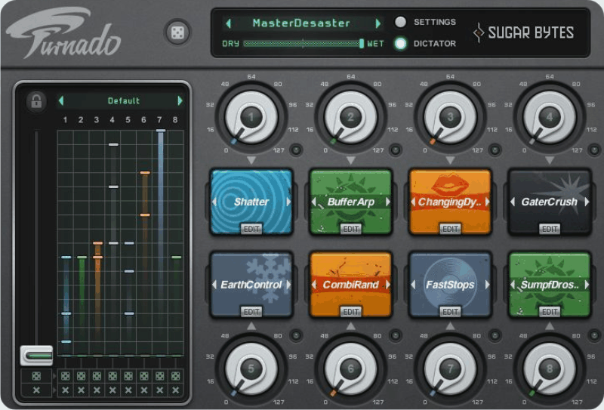Click the dice icon under Dictator column 8
This screenshot has width=604, height=410.
(176, 376)
